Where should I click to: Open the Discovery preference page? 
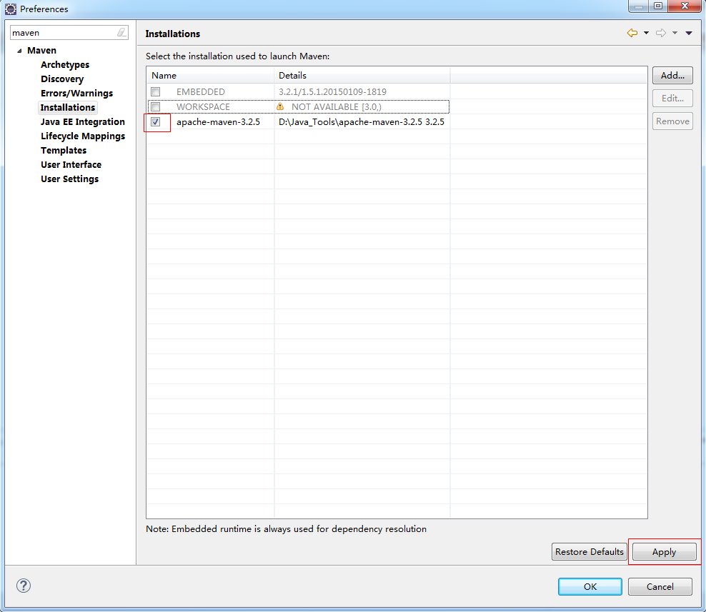point(62,79)
